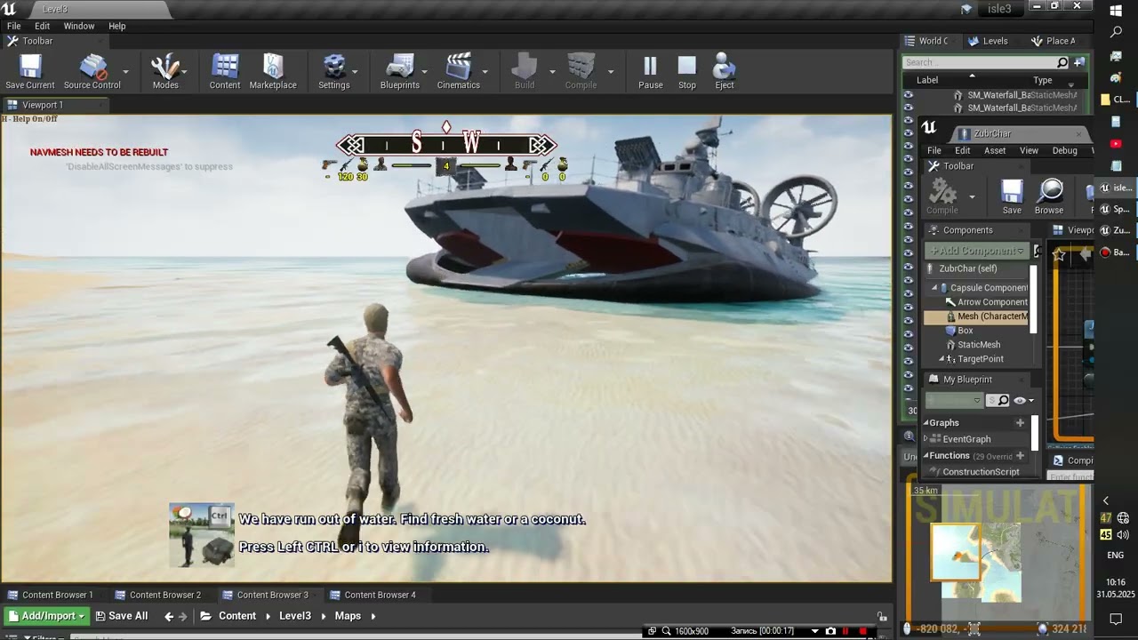Image resolution: width=1138 pixels, height=640 pixels.
Task: Add a new graph with the Graphs plus icon
Action: (1020, 423)
